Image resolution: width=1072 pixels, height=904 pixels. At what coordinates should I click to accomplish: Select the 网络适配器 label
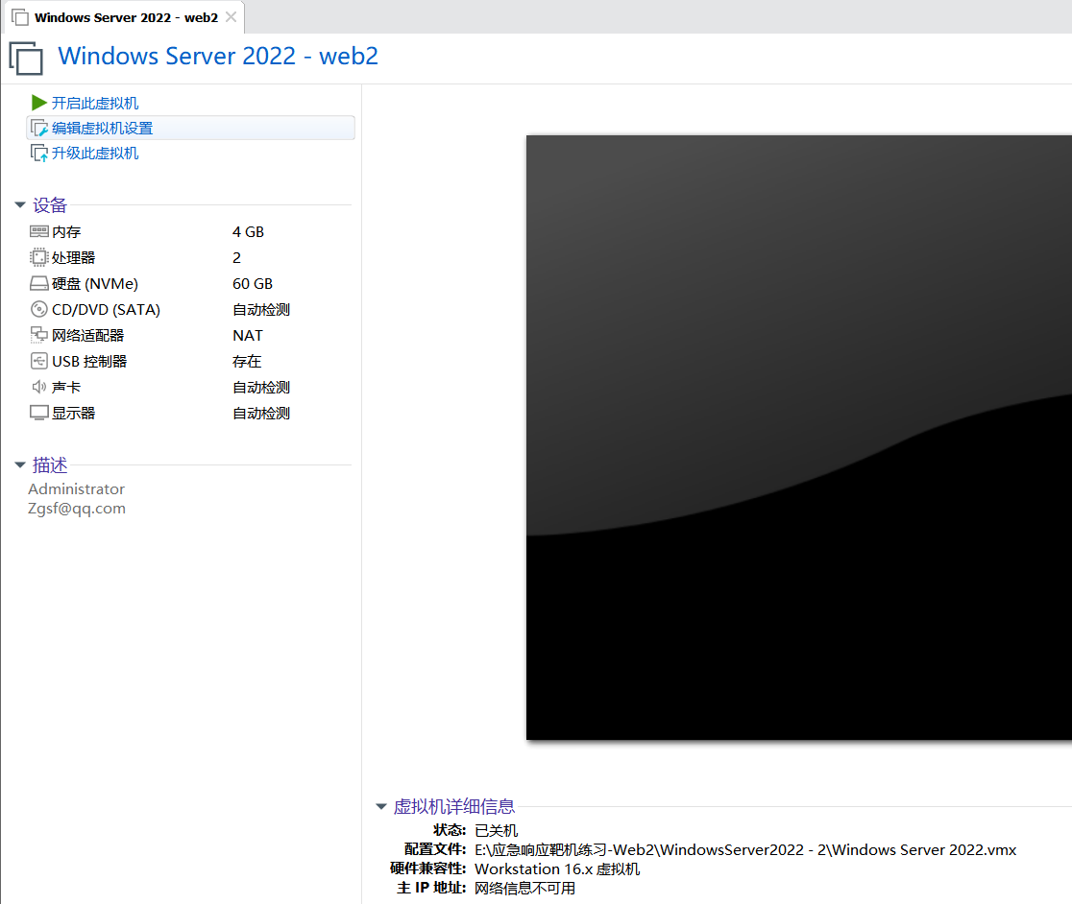tap(87, 336)
